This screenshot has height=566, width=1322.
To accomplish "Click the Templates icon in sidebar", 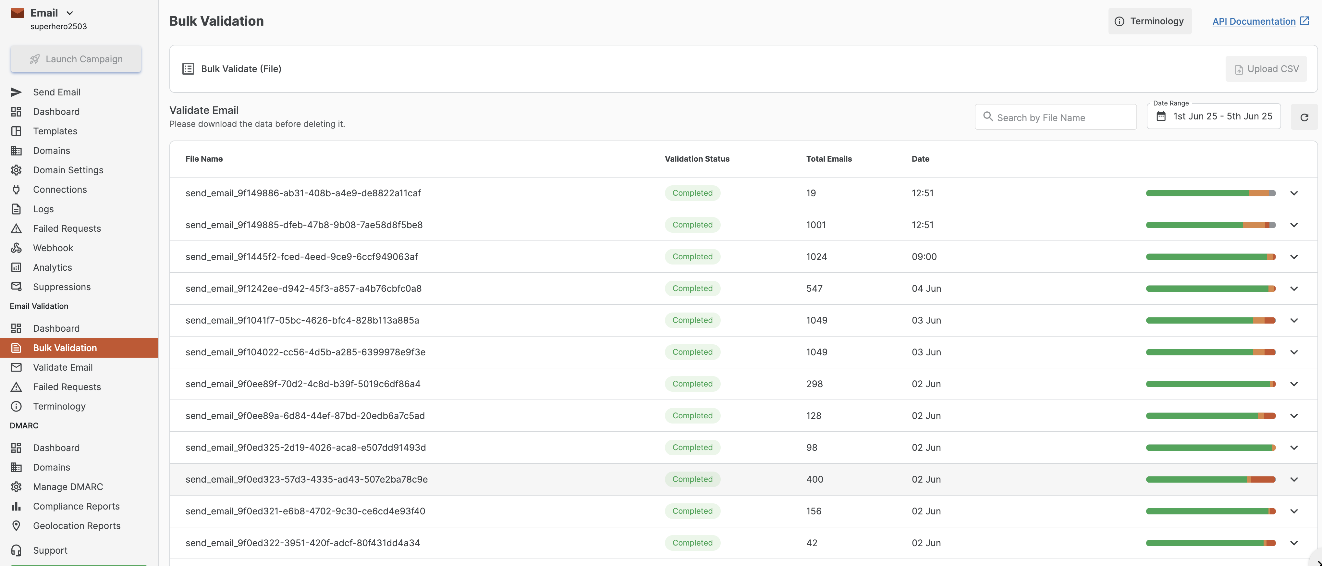I will [17, 131].
